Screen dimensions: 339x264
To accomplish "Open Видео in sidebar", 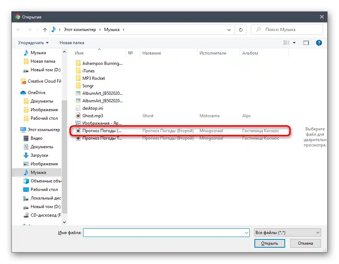I will click(33, 138).
